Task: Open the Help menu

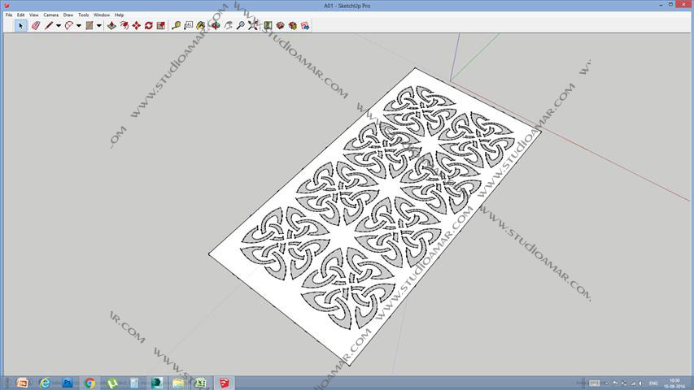Action: pos(119,15)
